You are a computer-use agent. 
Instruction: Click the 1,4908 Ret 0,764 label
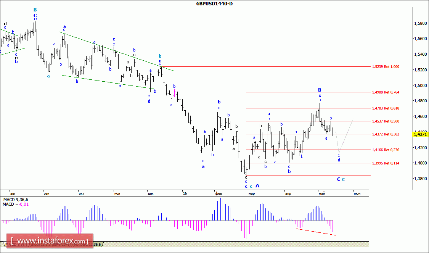click(386, 92)
